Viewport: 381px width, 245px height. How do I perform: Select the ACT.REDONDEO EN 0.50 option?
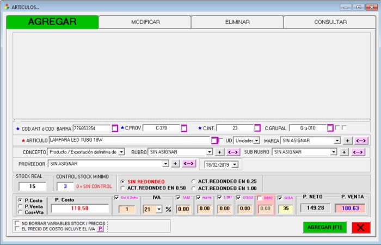click(x=122, y=188)
